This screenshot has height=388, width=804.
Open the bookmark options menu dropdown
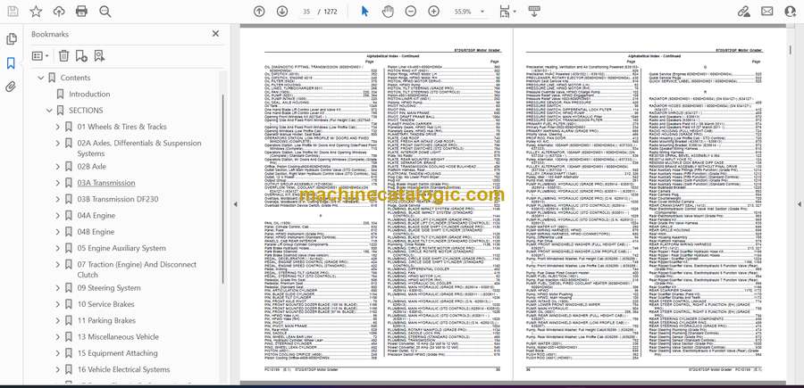point(40,56)
